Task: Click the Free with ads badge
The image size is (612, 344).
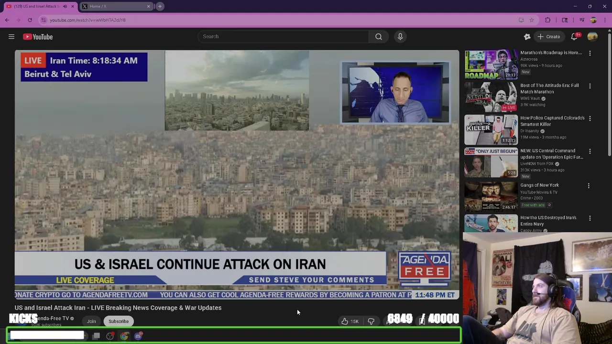Action: [x=533, y=205]
